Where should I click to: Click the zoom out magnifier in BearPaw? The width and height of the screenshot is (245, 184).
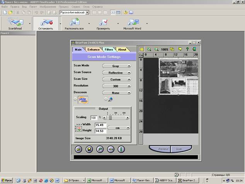(x=157, y=49)
